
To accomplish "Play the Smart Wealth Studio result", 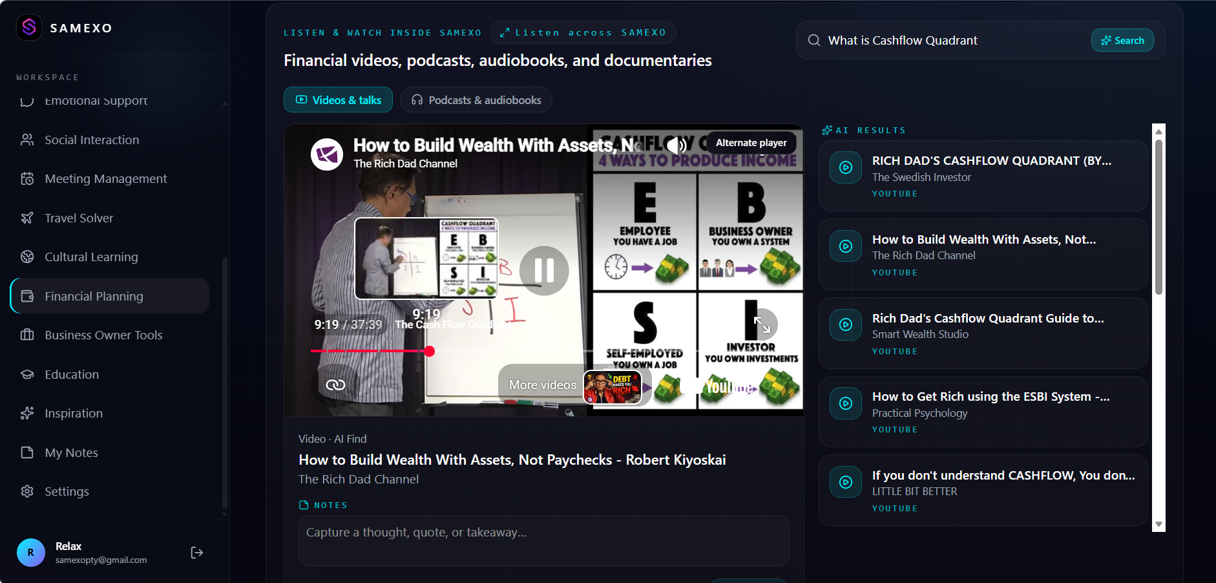I will pyautogui.click(x=983, y=333).
